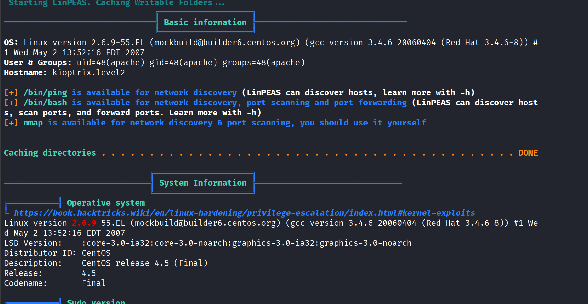Click the [+] marker beside /bin/bash
Image resolution: width=588 pixels, height=304 pixels.
(11, 103)
